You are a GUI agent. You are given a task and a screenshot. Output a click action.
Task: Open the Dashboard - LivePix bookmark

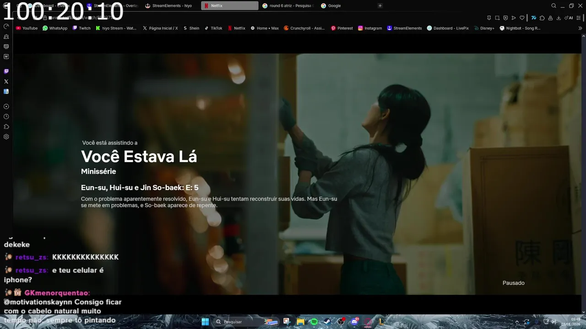pos(448,28)
